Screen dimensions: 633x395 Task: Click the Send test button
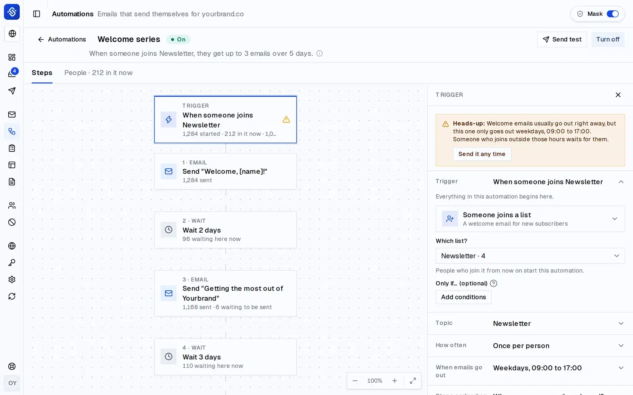(562, 39)
